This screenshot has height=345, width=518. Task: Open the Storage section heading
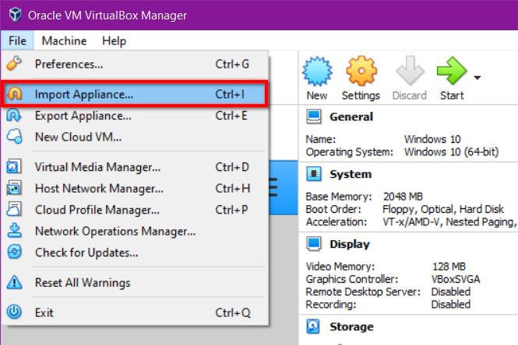pyautogui.click(x=351, y=326)
